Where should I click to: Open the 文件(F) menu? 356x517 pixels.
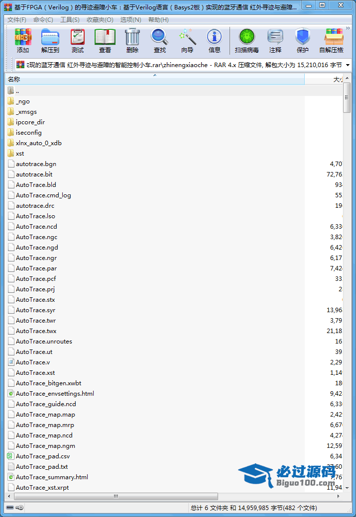pos(17,20)
